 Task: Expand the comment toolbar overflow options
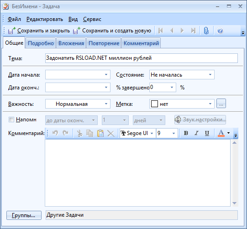[236, 135]
